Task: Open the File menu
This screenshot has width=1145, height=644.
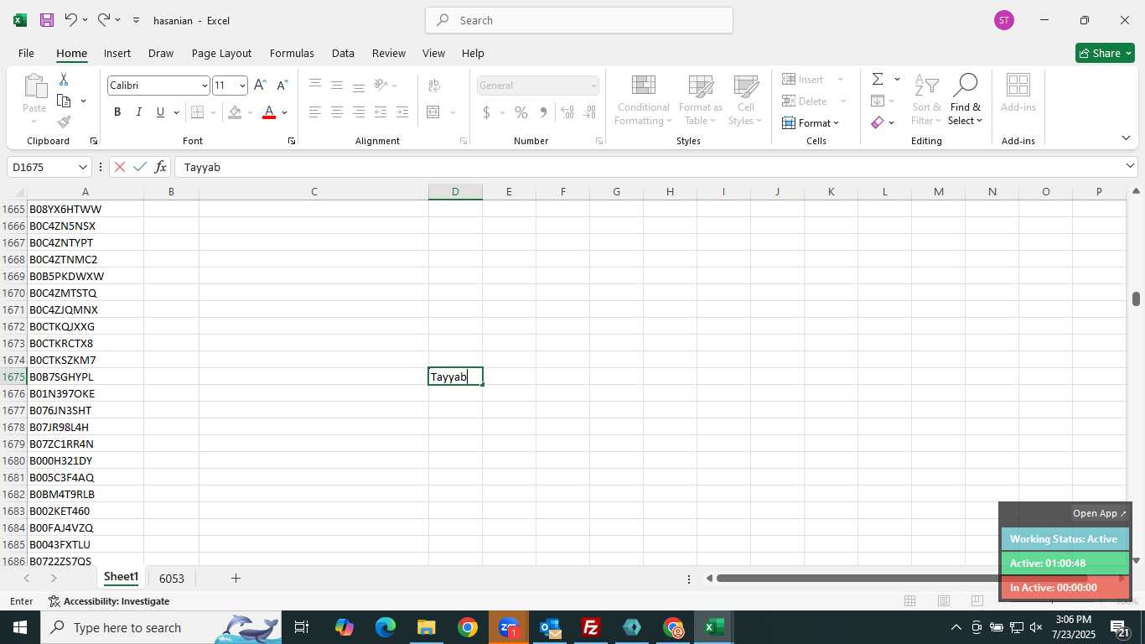Action: pyautogui.click(x=26, y=53)
